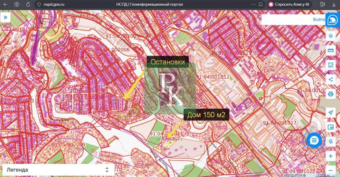The height and width of the screenshot is (177, 340).
Task: Zoom in with the plus button
Action: pos(330,156)
